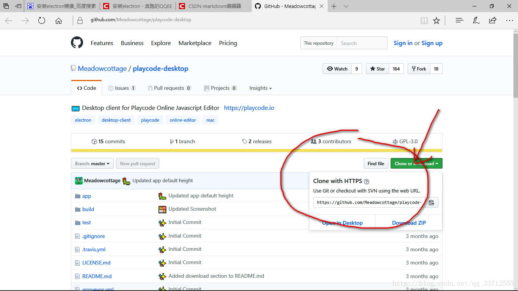The height and width of the screenshot is (291, 518).
Task: Switch to the 安装electron镜像 Baidu search tab
Action: click(63, 6)
